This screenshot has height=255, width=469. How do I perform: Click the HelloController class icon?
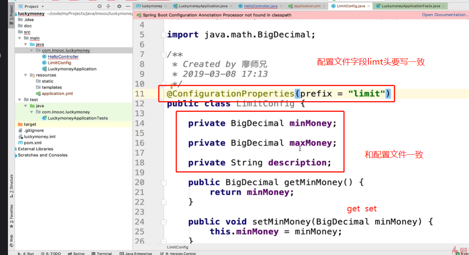click(x=44, y=56)
